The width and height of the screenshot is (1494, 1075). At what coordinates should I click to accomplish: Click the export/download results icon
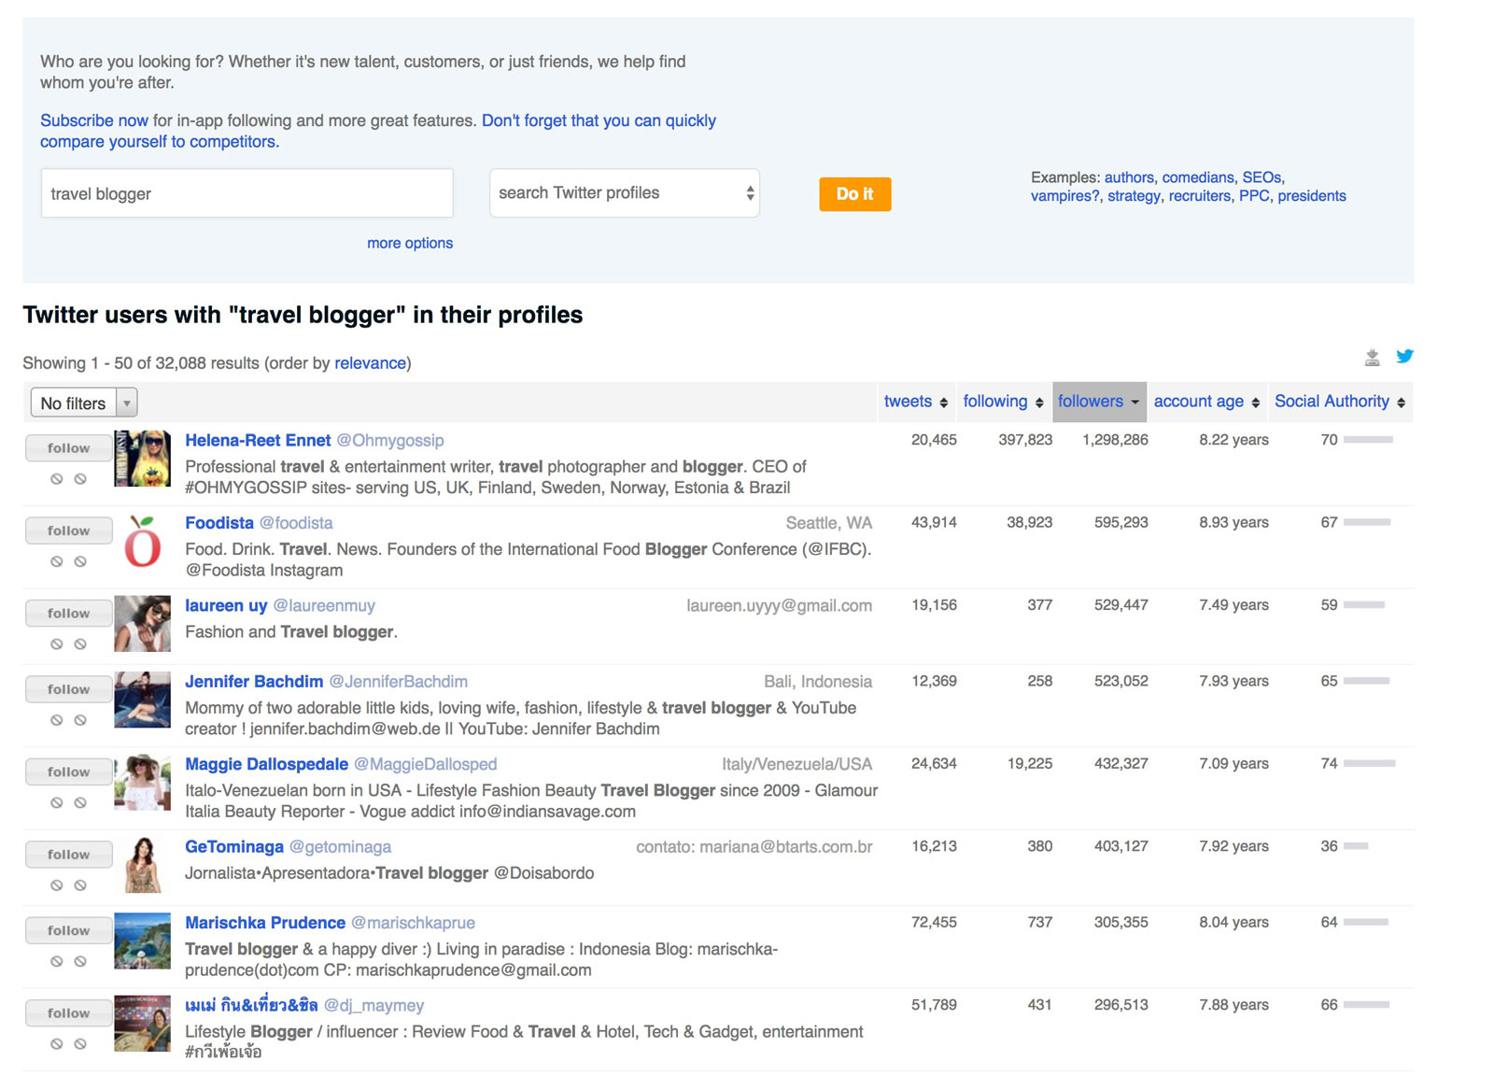click(x=1372, y=357)
